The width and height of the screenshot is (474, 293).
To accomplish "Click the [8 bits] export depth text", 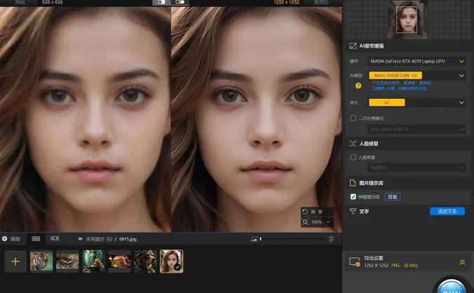I will coord(411,265).
